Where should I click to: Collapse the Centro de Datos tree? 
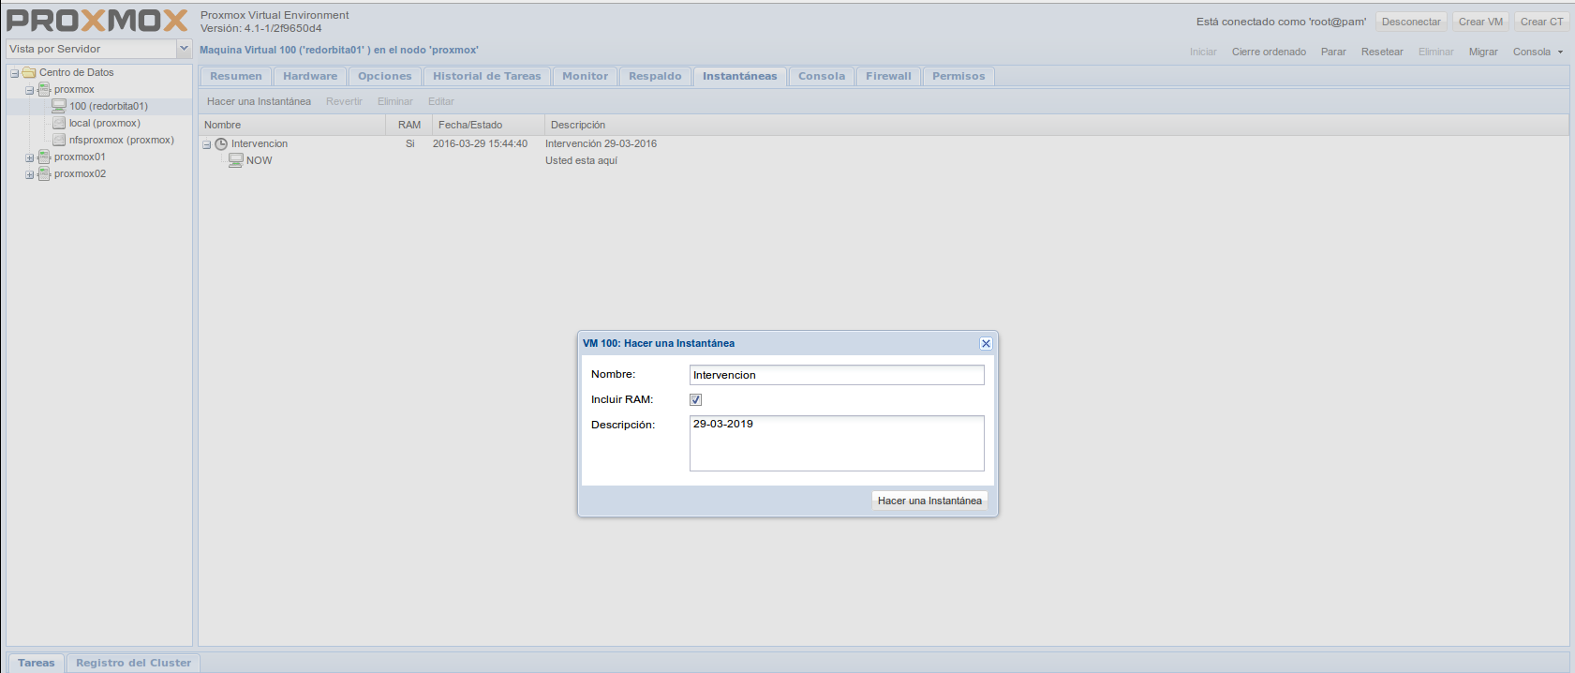click(x=14, y=73)
